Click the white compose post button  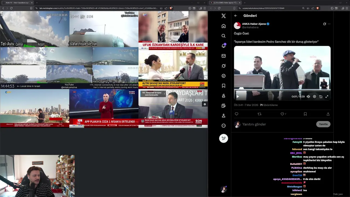(x=223, y=138)
